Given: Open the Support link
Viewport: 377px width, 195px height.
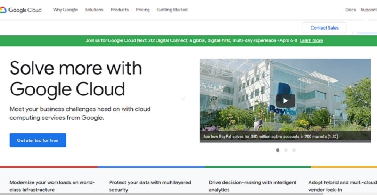Looking at the screenshot, I should tap(369, 10).
